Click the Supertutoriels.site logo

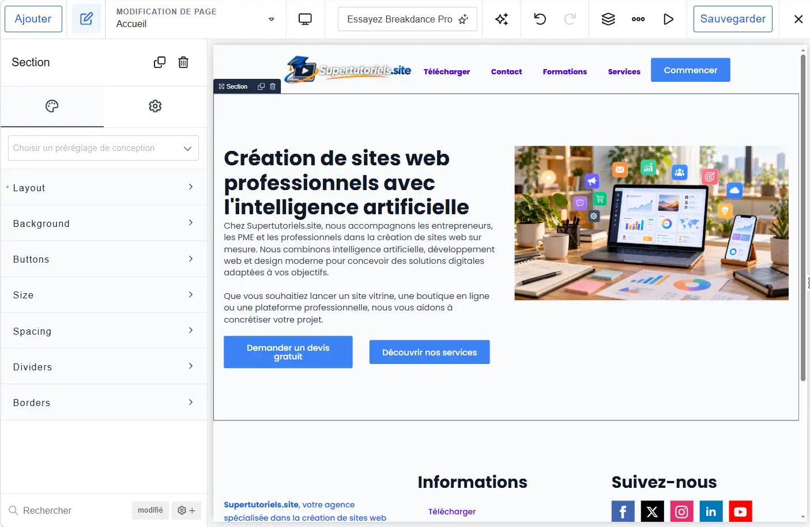pos(348,70)
